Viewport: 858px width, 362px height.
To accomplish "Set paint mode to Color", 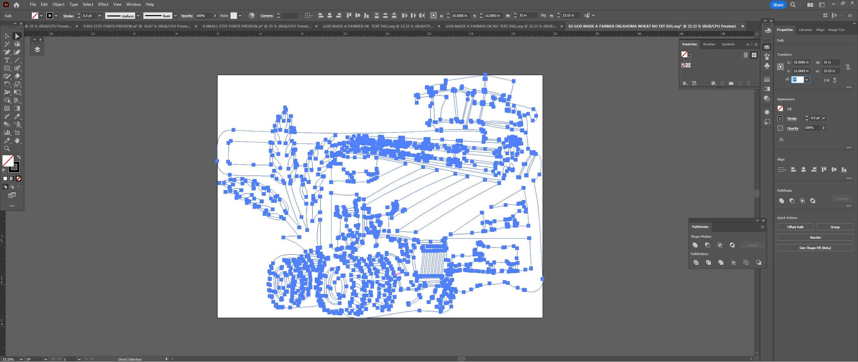I will click(5, 179).
